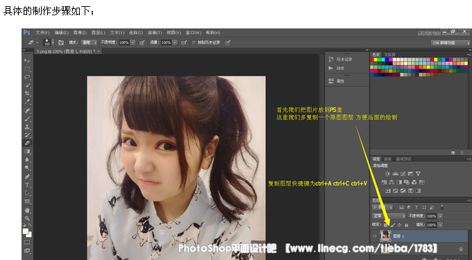
Task: Open the 图像(I) menu
Action: 80,33
